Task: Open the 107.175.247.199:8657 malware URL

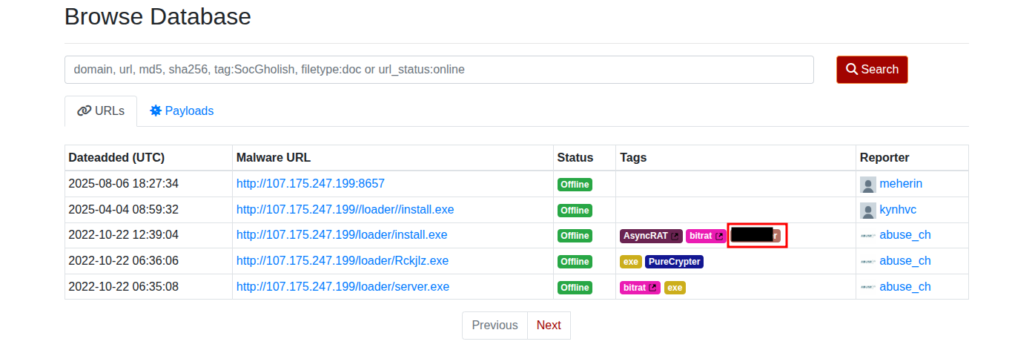Action: (310, 184)
